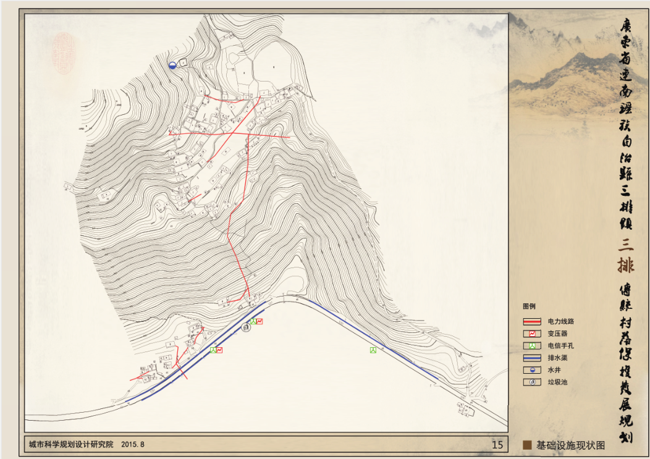The width and height of the screenshot is (650, 459).
Task: Select the 水井 well icon in the legend
Action: pos(531,370)
